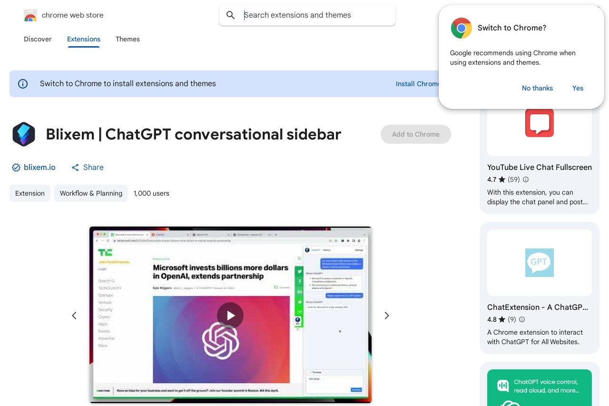Click the search extensions and themes field
The height and width of the screenshot is (406, 609).
[307, 15]
